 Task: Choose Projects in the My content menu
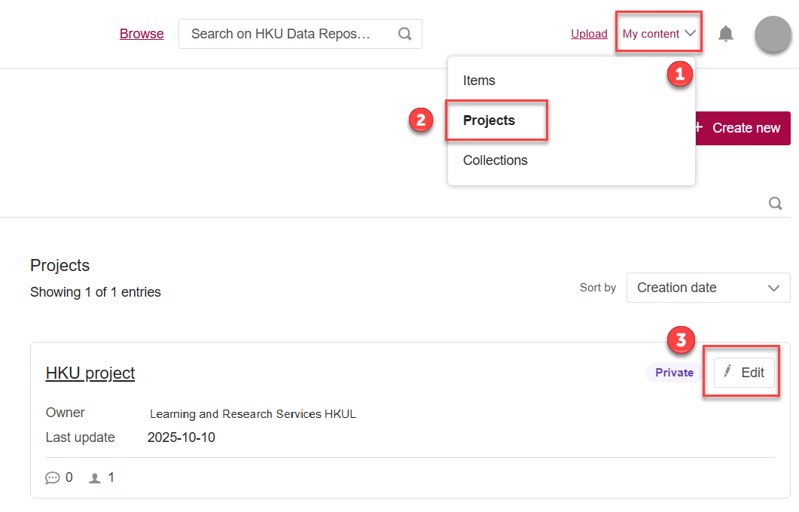click(489, 120)
